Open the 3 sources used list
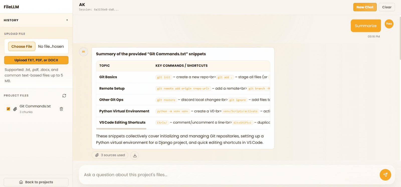Viewport: 401px width, 187px height. point(110,155)
